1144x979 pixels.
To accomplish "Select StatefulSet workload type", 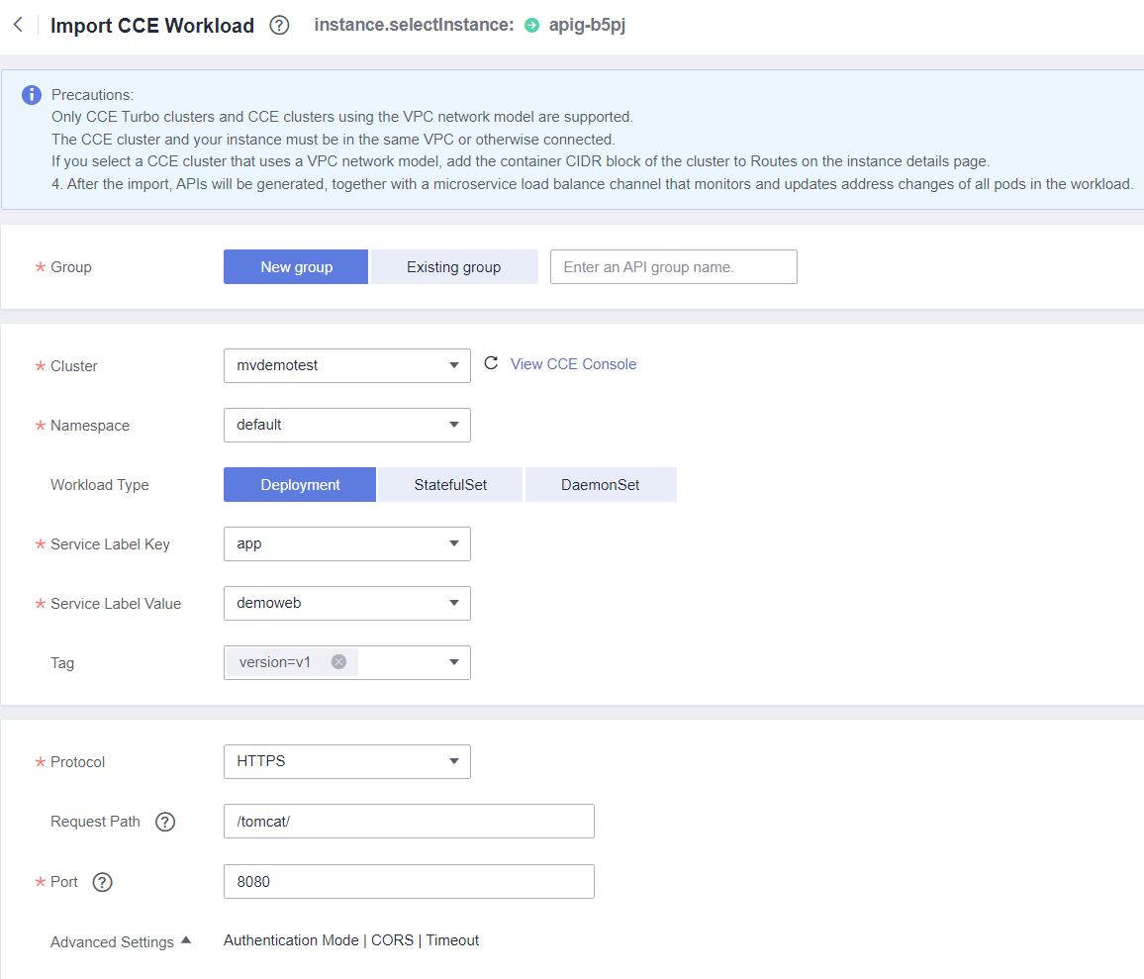I will (x=449, y=484).
